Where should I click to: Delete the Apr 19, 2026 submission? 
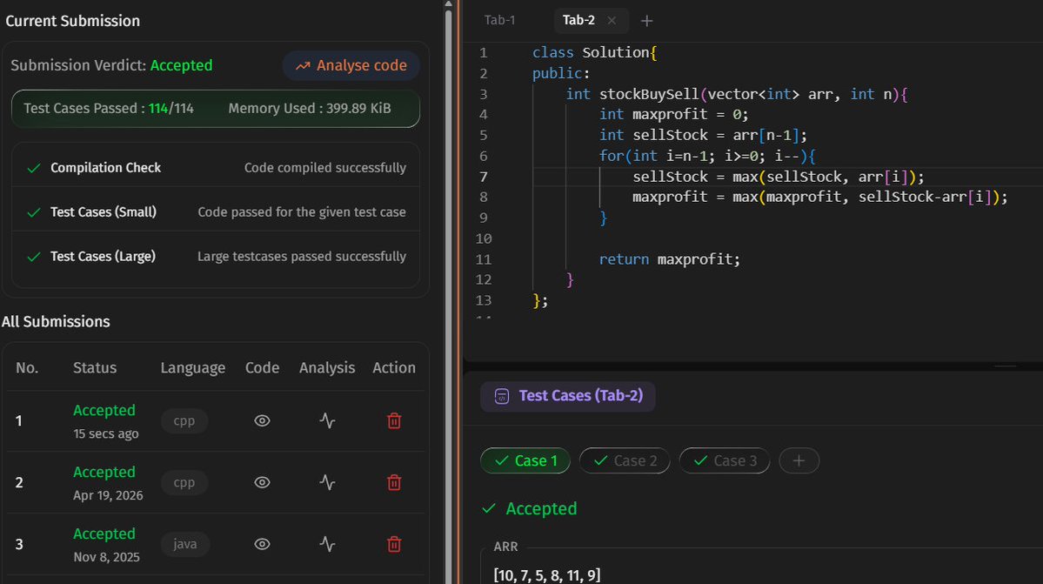tap(394, 482)
